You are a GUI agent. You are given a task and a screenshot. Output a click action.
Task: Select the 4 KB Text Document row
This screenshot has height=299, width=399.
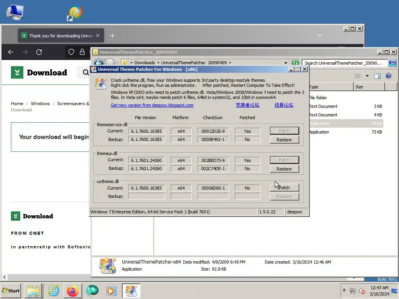[346, 115]
